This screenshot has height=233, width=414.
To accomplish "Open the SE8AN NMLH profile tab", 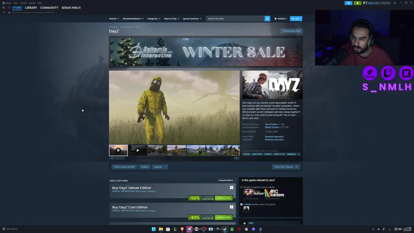I will (x=71, y=7).
